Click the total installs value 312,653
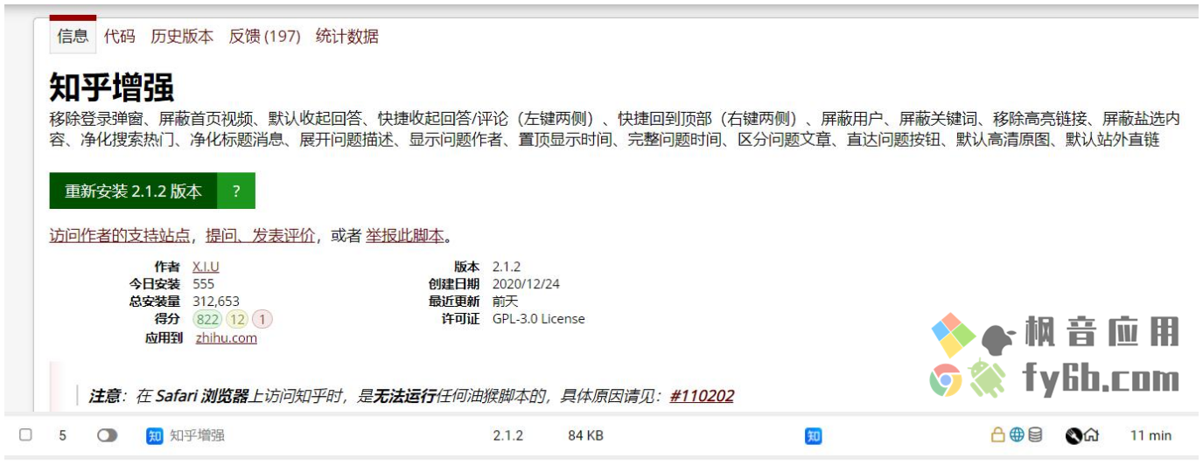The height and width of the screenshot is (465, 1203). click(216, 302)
